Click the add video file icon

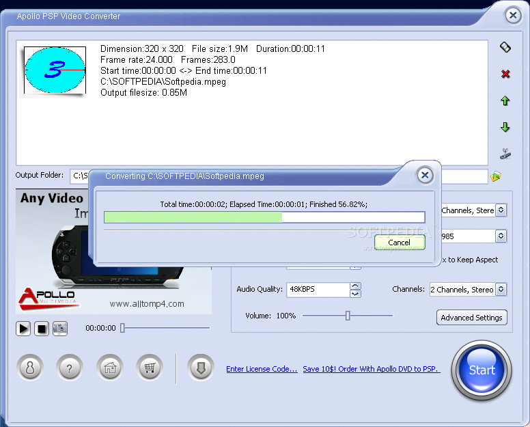pyautogui.click(x=505, y=47)
